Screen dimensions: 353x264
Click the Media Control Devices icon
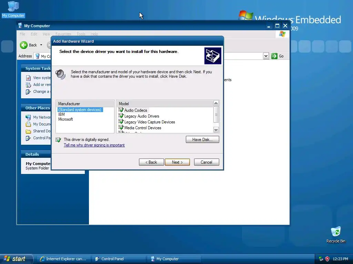(x=121, y=128)
